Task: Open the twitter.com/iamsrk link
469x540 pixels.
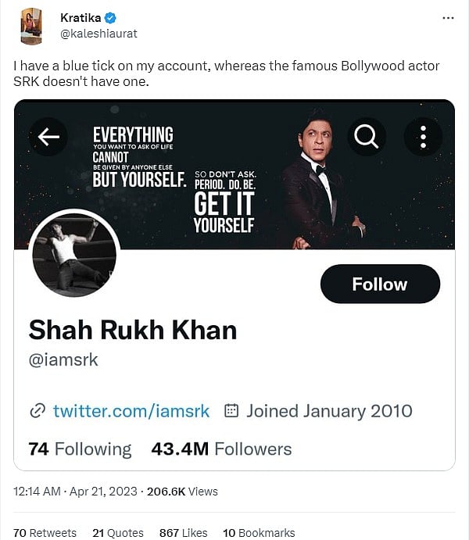Action: click(131, 410)
